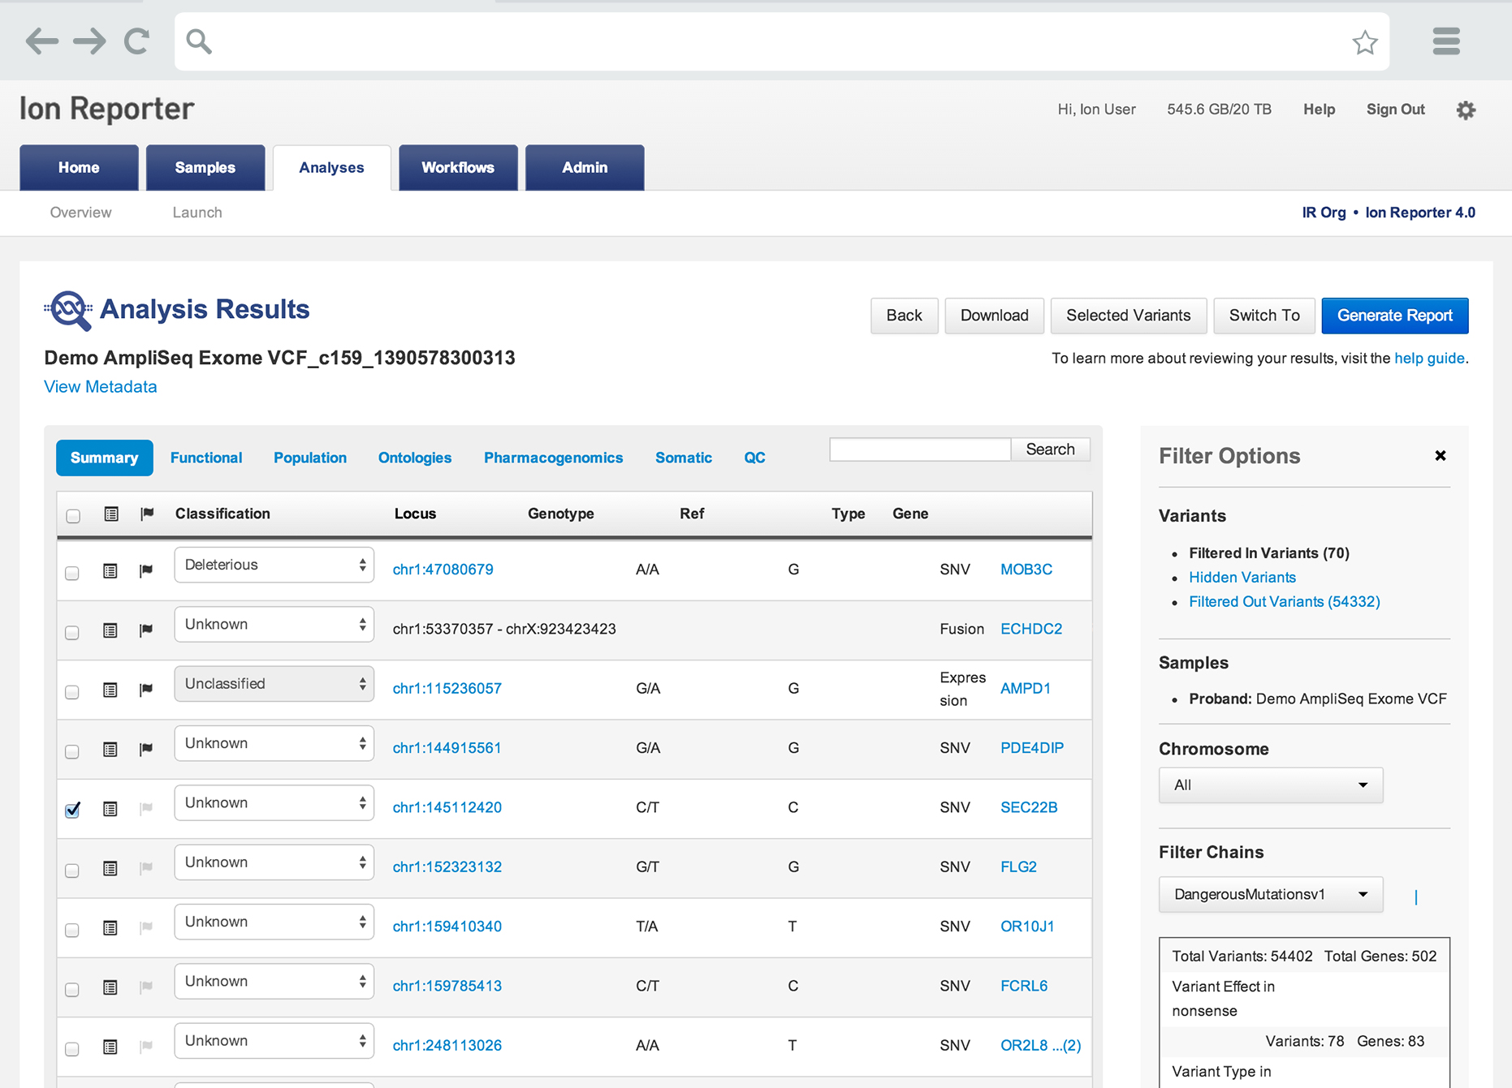Image resolution: width=1512 pixels, height=1088 pixels.
Task: Open the View Metadata link
Action: (101, 386)
